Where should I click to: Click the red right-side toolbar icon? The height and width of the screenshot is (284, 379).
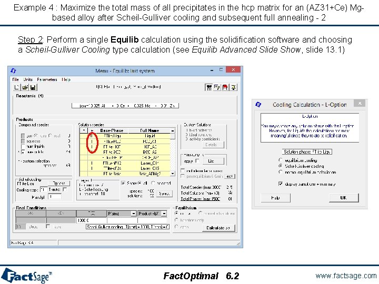(x=225, y=87)
